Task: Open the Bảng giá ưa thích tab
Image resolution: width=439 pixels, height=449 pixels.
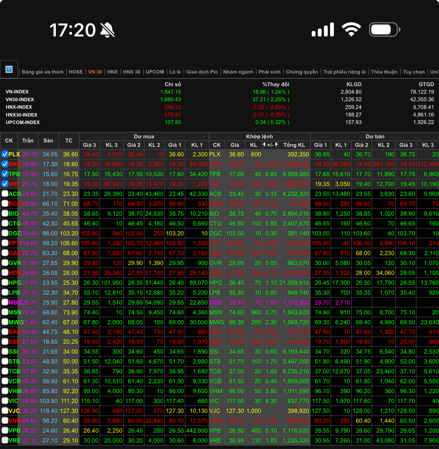Action: pyautogui.click(x=43, y=72)
